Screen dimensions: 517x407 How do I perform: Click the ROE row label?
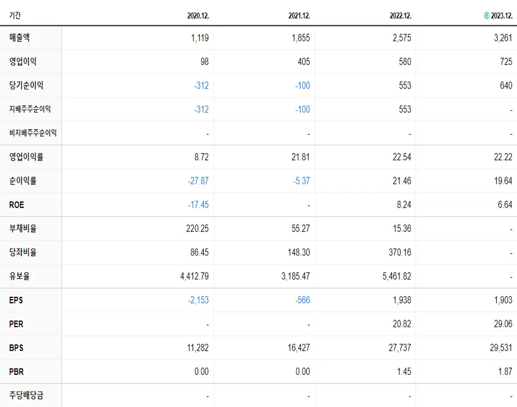click(x=17, y=205)
